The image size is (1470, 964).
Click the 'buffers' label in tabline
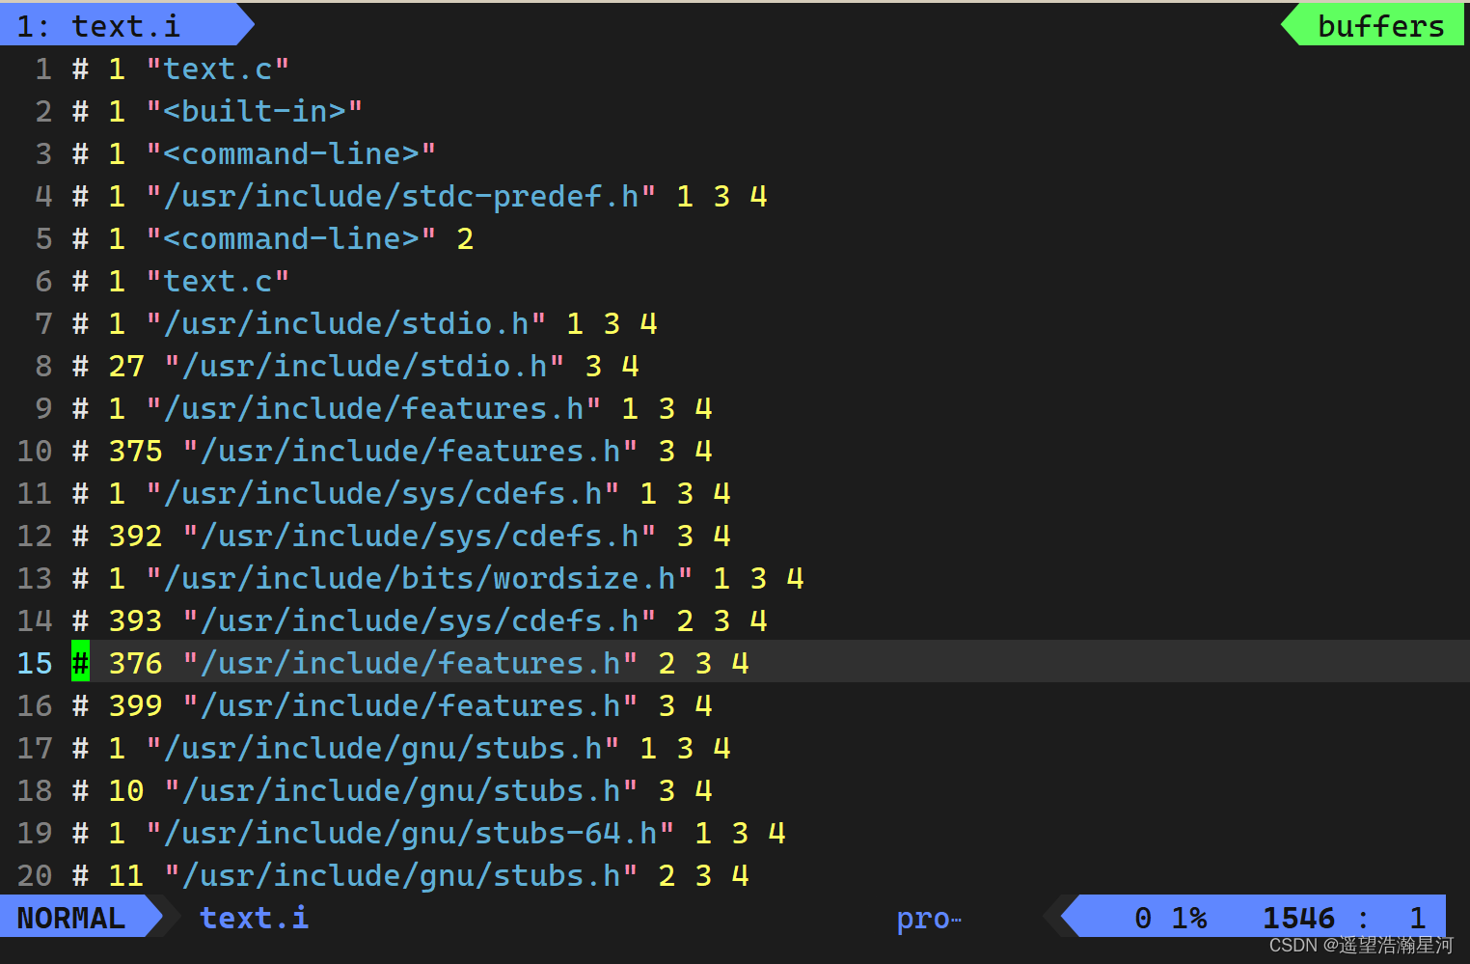click(x=1380, y=26)
